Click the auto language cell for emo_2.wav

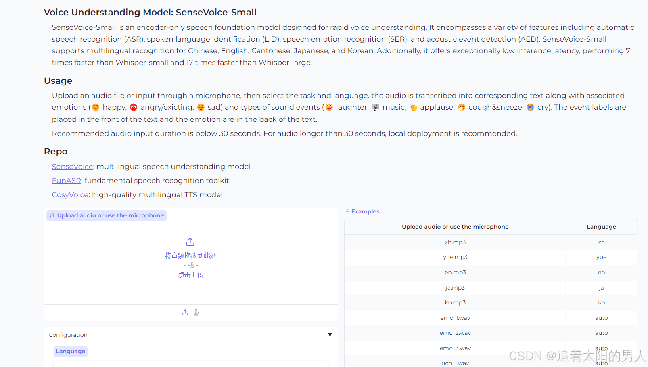tap(602, 333)
